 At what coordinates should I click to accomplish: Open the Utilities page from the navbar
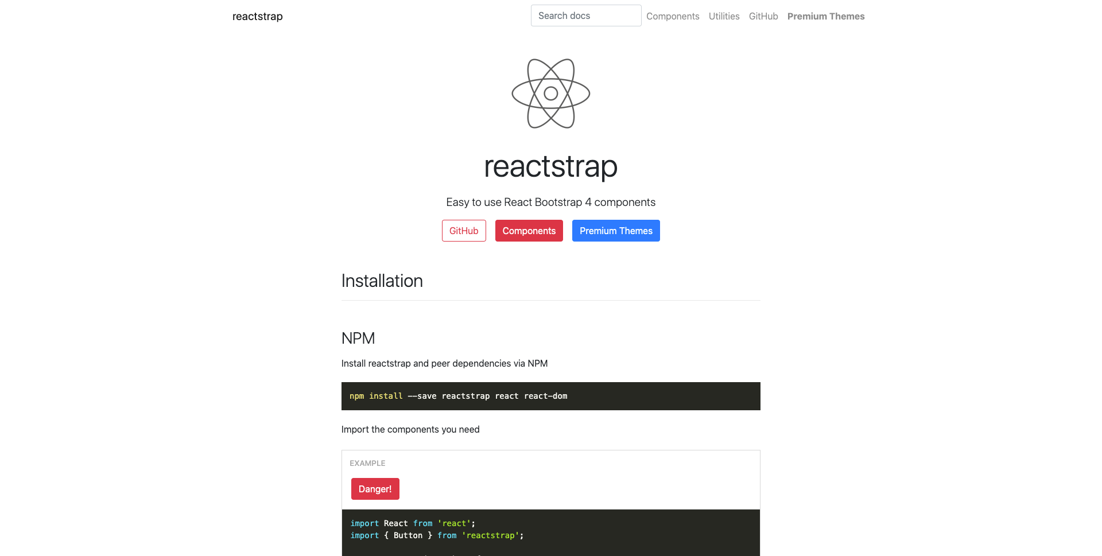(x=724, y=16)
